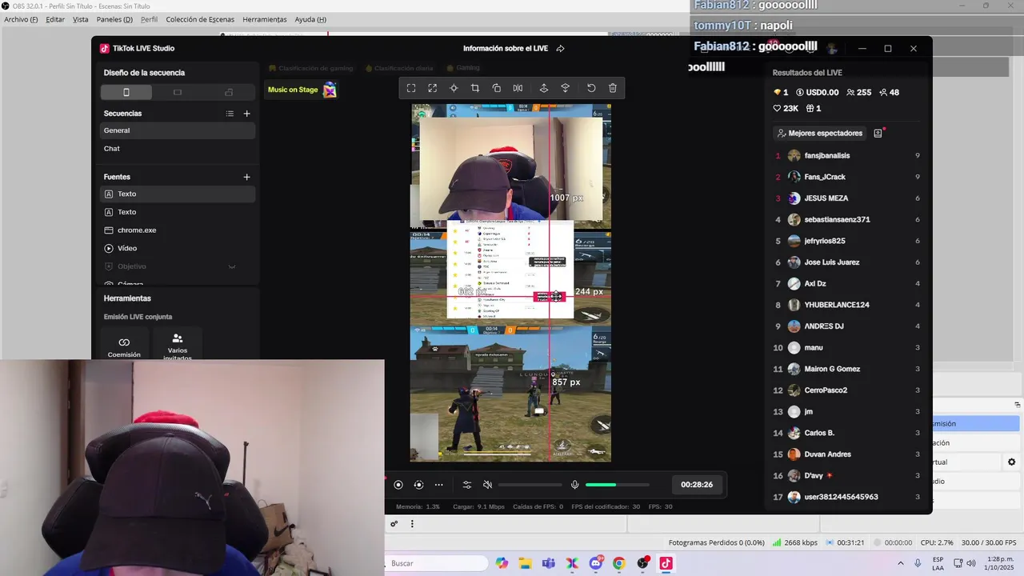Select the portrait phone layout option
Image resolution: width=1024 pixels, height=576 pixels.
click(x=126, y=92)
